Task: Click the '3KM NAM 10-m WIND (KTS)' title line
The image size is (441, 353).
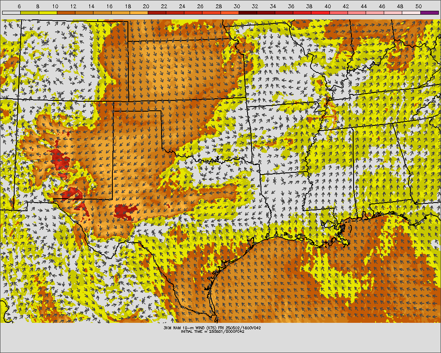Action: click(x=212, y=328)
